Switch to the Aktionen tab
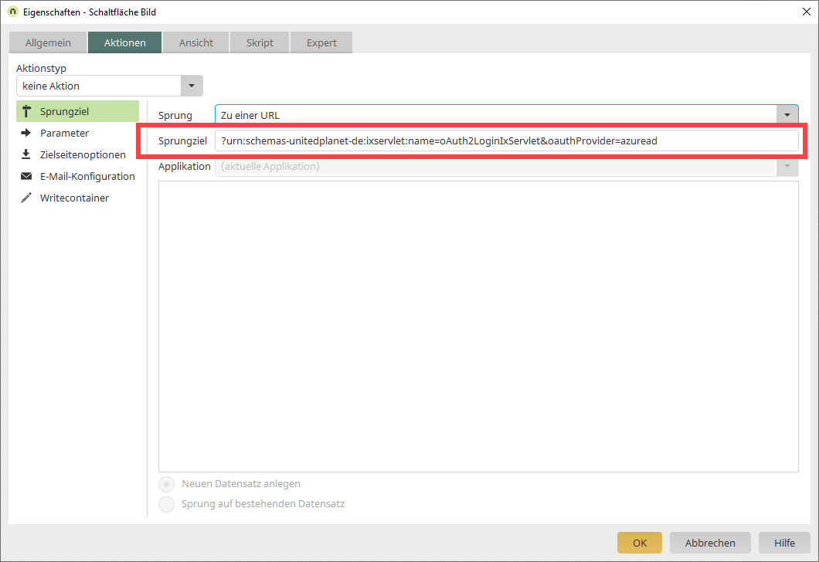The height and width of the screenshot is (562, 819). click(x=125, y=42)
